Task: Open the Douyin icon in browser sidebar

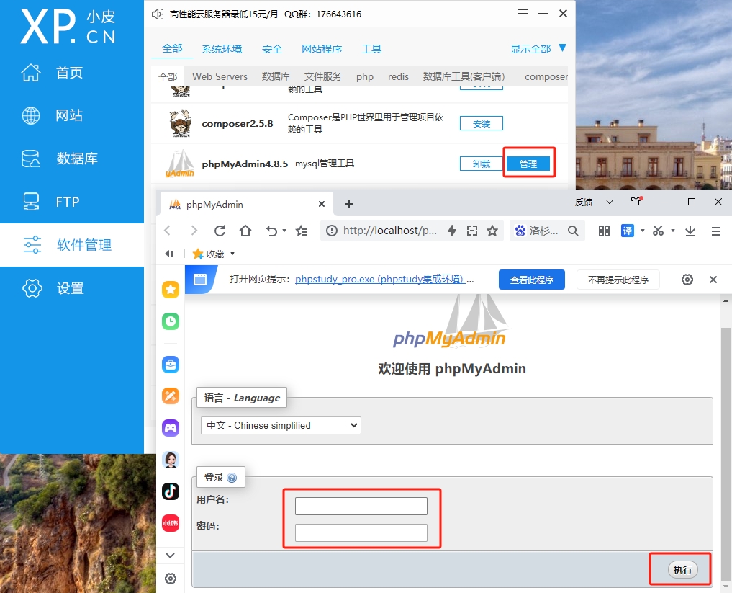Action: [x=171, y=491]
